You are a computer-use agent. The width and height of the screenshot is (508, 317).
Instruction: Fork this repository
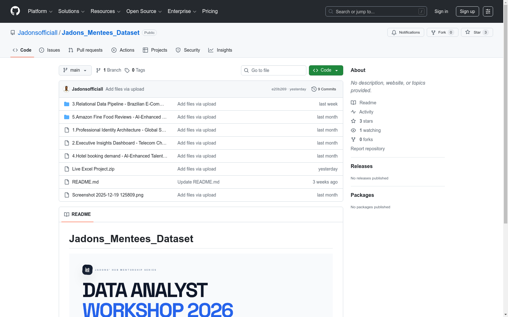[x=443, y=32]
